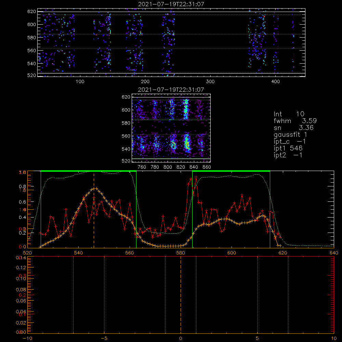Click the x-axis label 300 in top panel

[210, 82]
